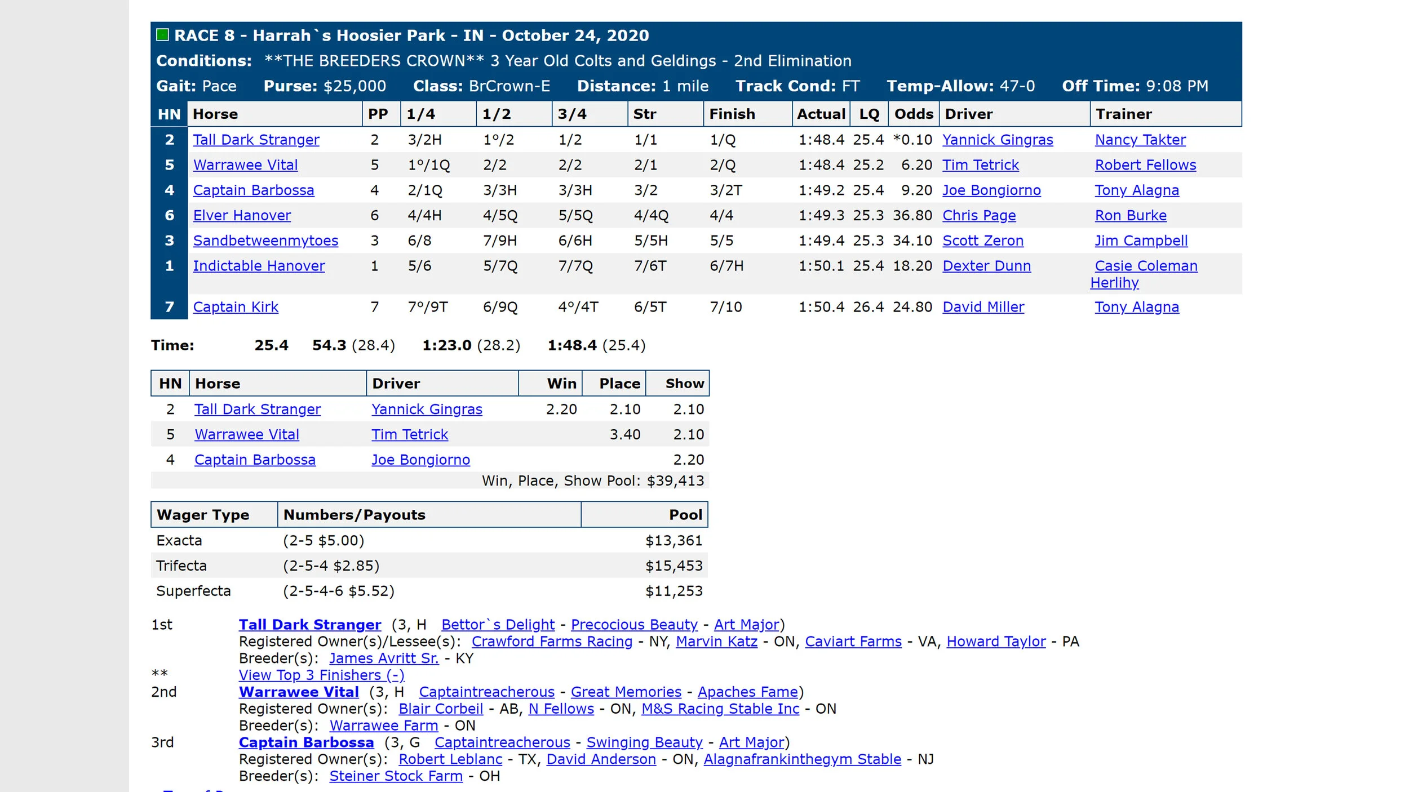This screenshot has width=1409, height=792.
Task: Click bold Captain Barbossa 3rd place link
Action: [306, 742]
